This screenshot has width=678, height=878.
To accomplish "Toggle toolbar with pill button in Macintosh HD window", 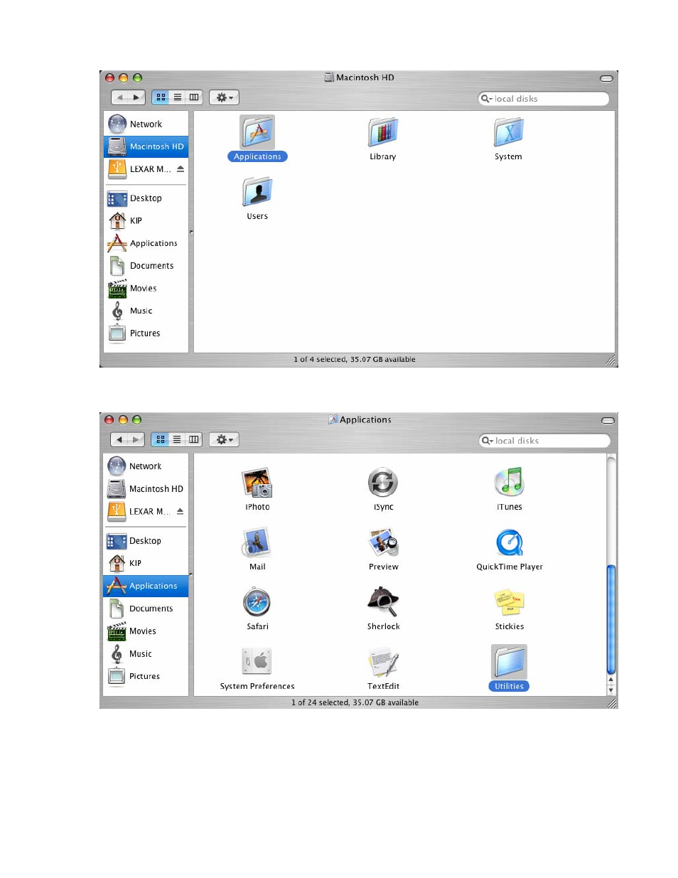I will pyautogui.click(x=606, y=78).
